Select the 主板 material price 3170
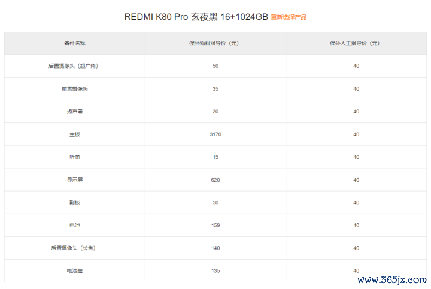This screenshot has width=431, height=289. [x=215, y=134]
